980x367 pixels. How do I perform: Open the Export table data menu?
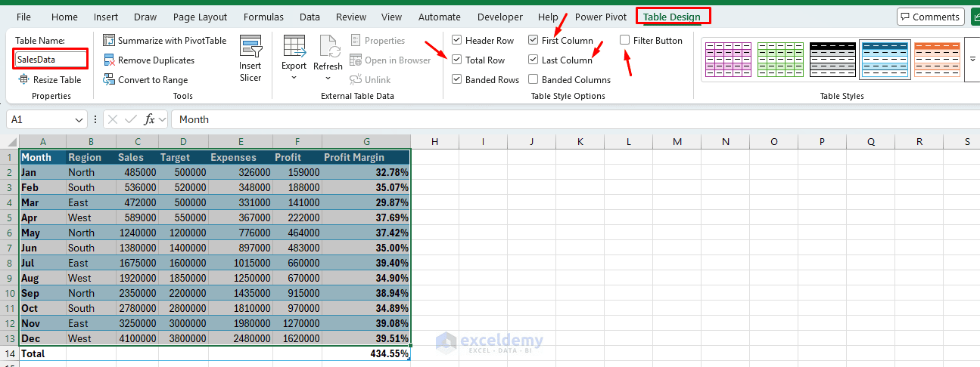[x=294, y=59]
